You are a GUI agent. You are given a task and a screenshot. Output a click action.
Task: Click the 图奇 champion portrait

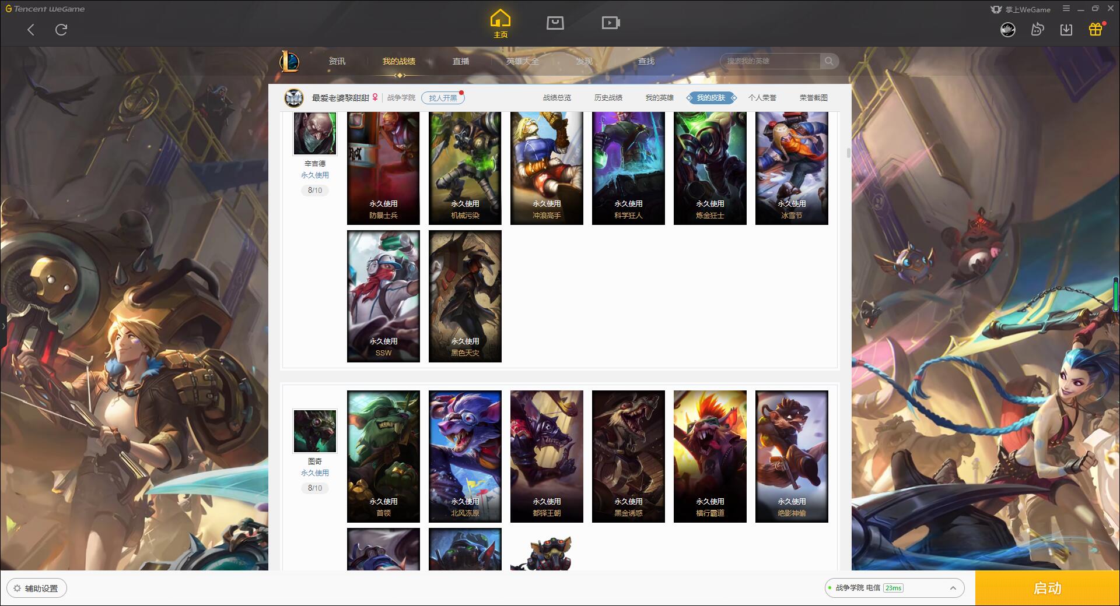pos(315,431)
